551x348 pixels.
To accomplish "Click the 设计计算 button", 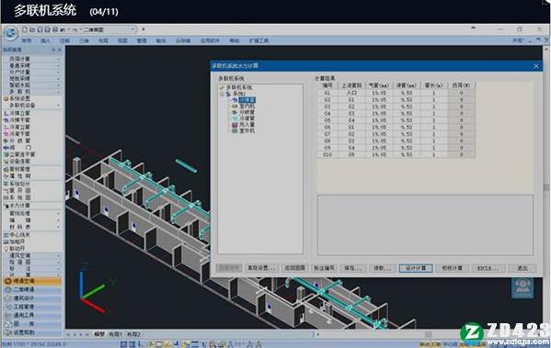I will tap(416, 268).
